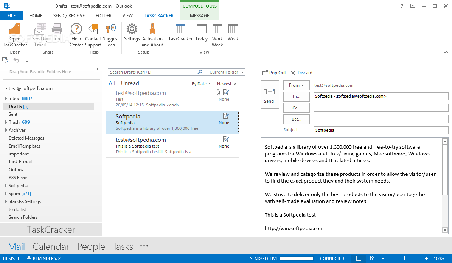Screen dimensions: 452x263
Task: Open Outlook Help question mark
Action: [x=402, y=6]
